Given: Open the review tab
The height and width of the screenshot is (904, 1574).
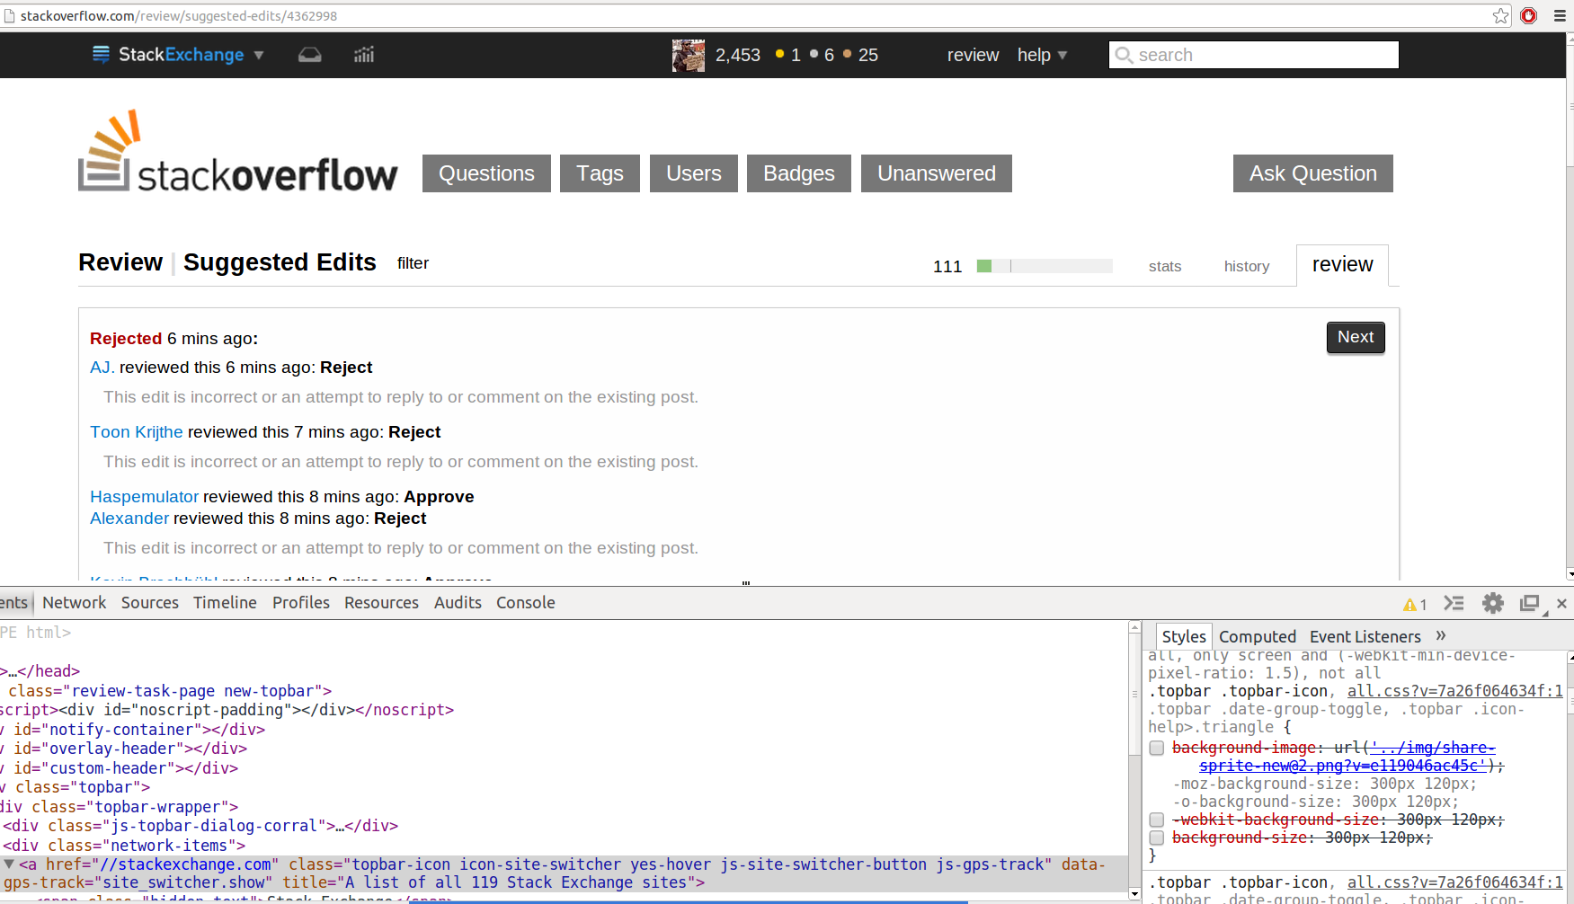Looking at the screenshot, I should pyautogui.click(x=1342, y=265).
